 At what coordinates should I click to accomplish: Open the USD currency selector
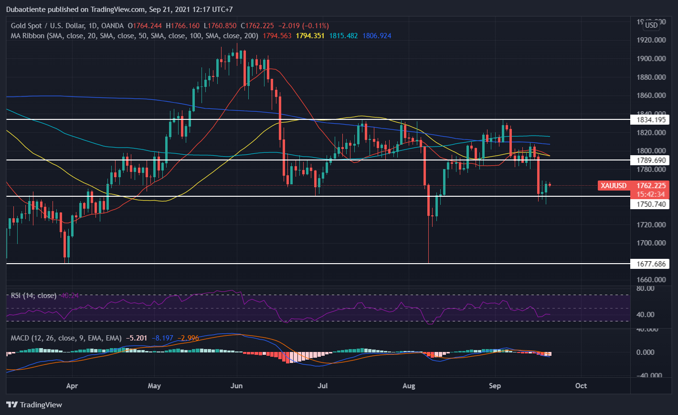pos(651,25)
